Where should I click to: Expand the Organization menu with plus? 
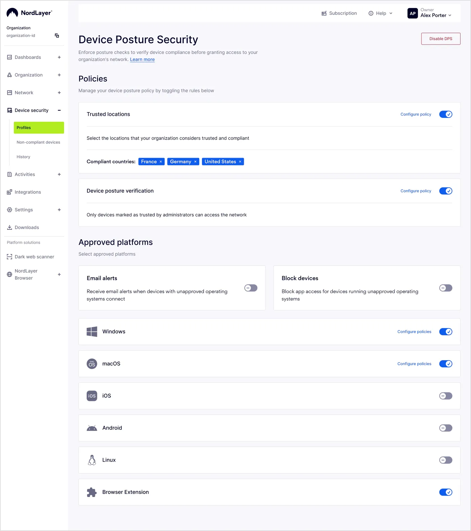pyautogui.click(x=59, y=75)
